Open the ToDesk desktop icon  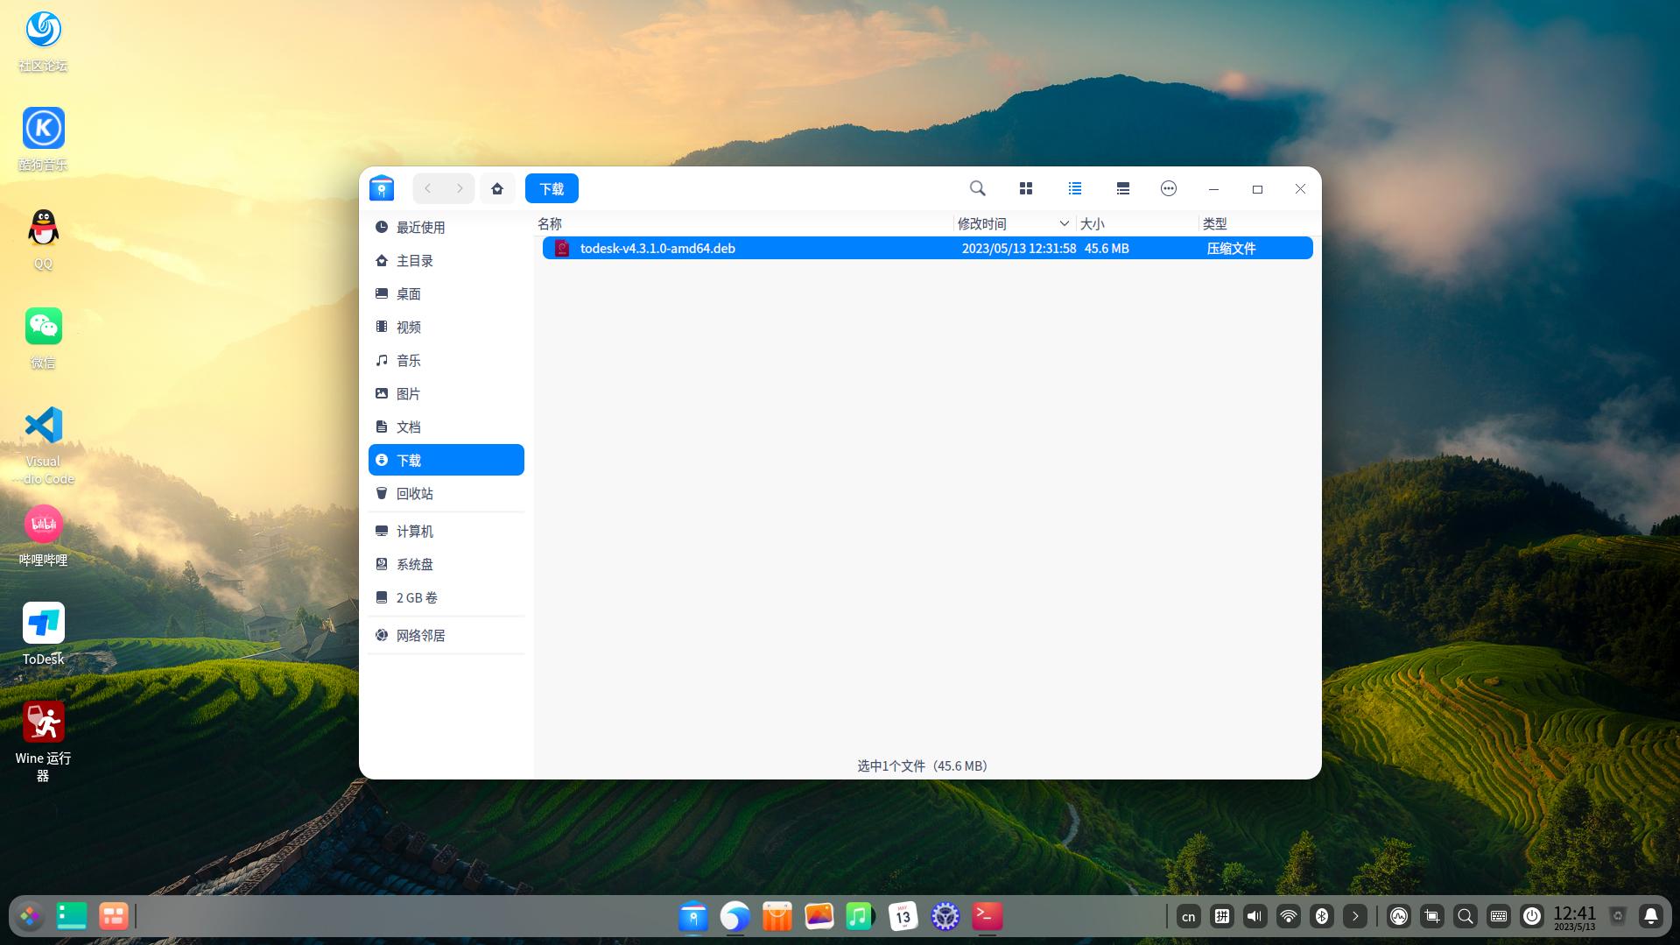tap(43, 624)
